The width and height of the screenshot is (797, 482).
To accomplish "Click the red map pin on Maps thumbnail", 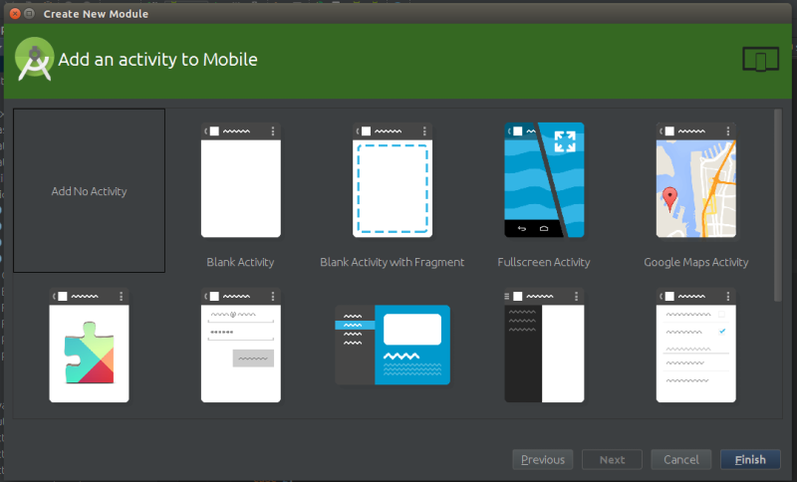I will pos(670,196).
